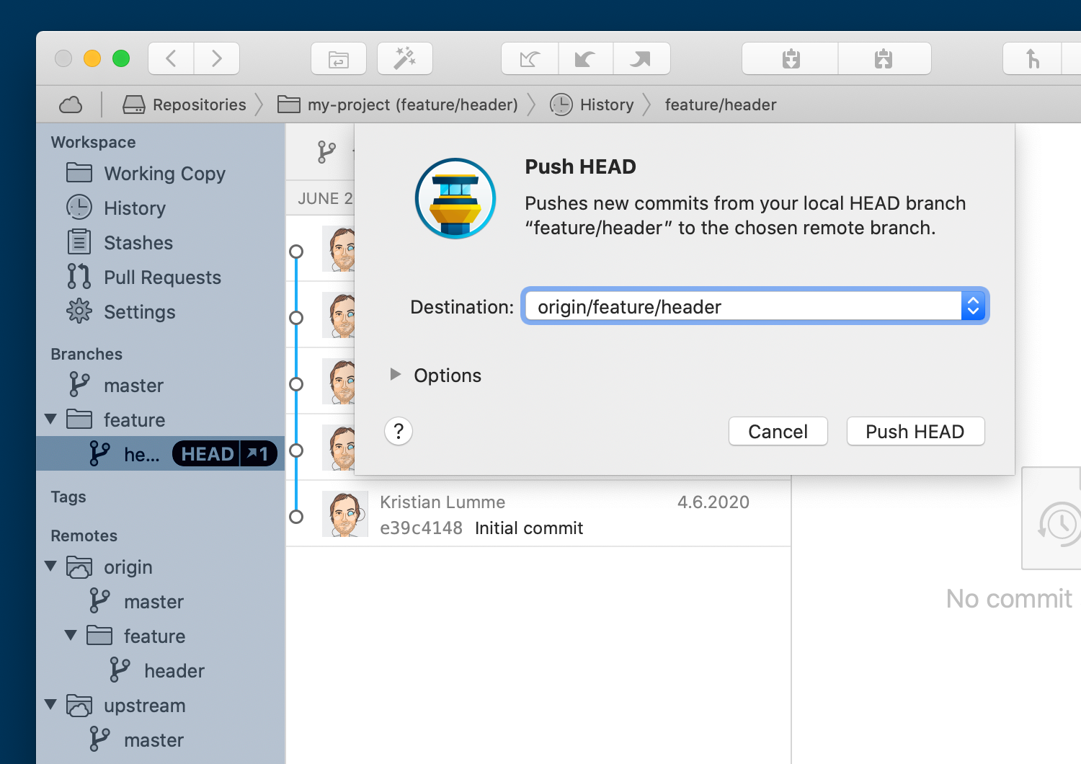Image resolution: width=1081 pixels, height=764 pixels.
Task: Click the Stash changes toolbar icon
Action: pos(791,59)
